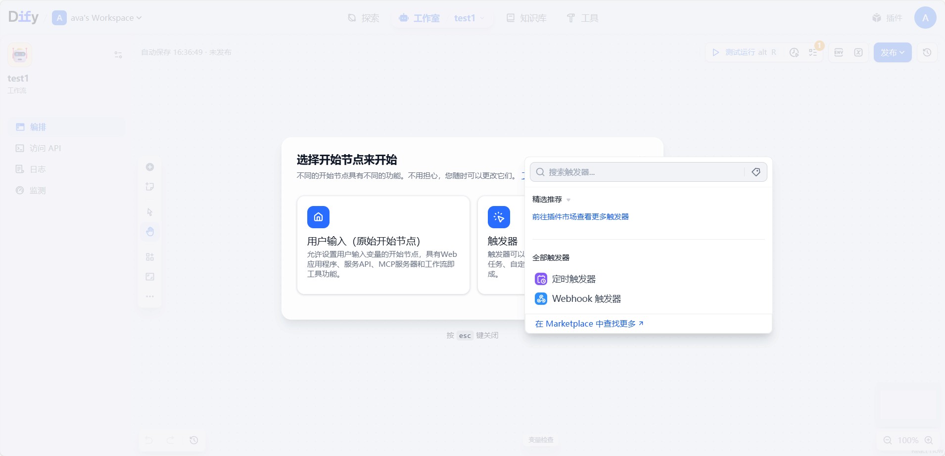Switch to hand pan mode
The image size is (945, 456).
[x=150, y=232]
